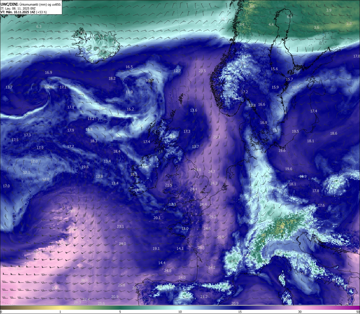360x314 pixels.
Task: Select the 14.7 value near Italy
Action: (x=303, y=273)
